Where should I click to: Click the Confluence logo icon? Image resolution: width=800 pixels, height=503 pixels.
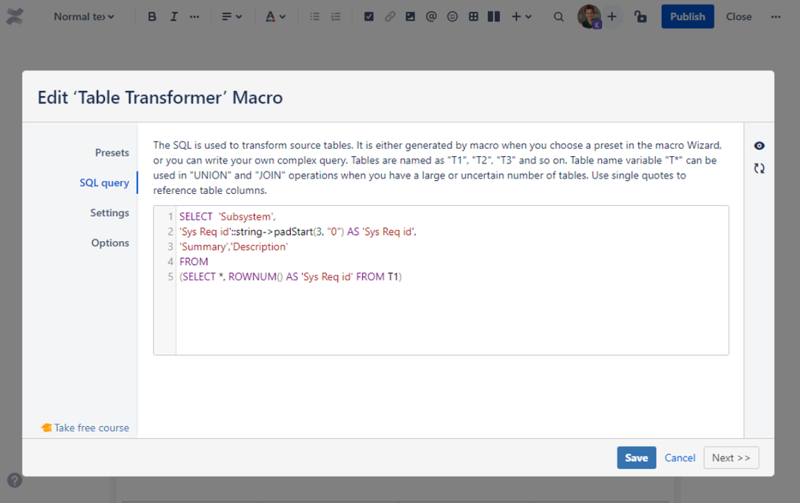pyautogui.click(x=14, y=16)
